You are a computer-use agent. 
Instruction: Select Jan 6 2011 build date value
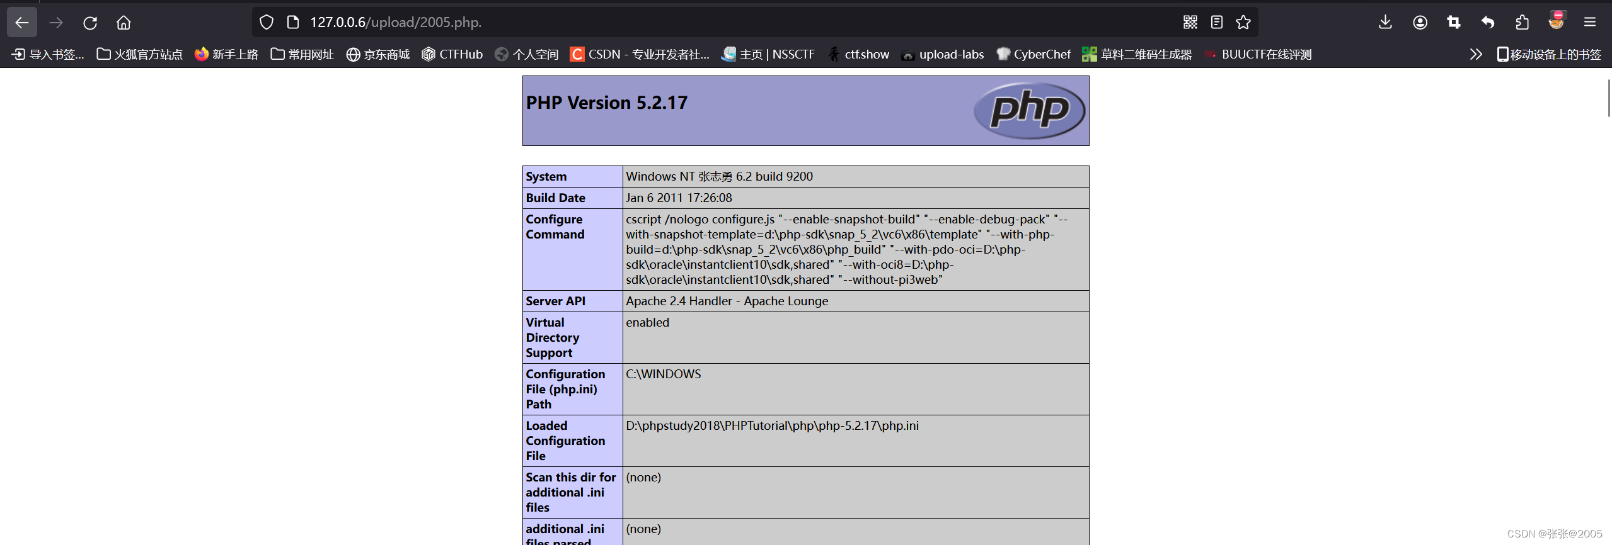coord(679,198)
